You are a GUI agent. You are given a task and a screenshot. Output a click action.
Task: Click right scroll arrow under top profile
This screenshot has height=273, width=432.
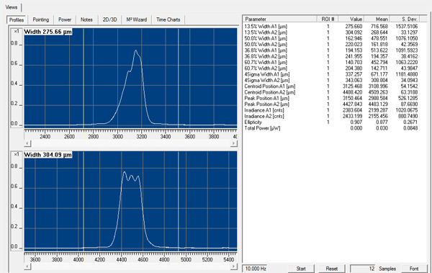point(233,143)
